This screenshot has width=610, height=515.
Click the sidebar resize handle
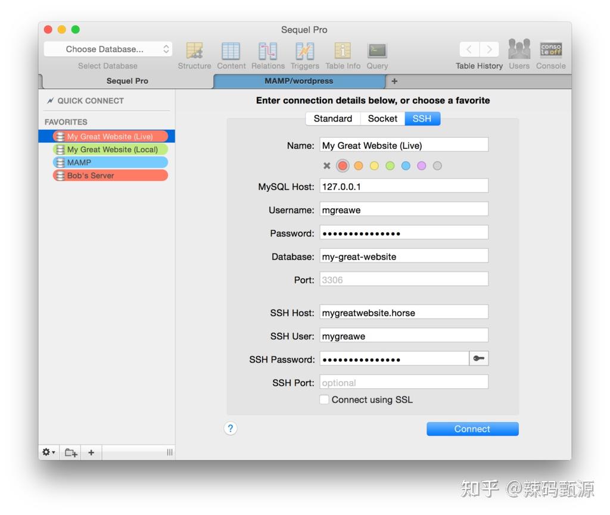coord(170,452)
